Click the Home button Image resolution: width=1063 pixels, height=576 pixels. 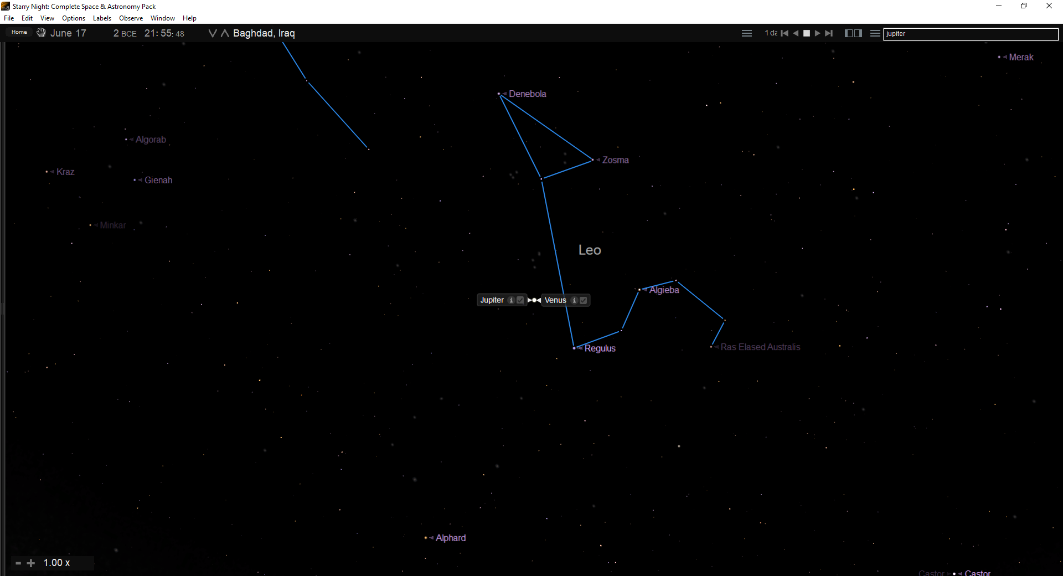pyautogui.click(x=19, y=32)
